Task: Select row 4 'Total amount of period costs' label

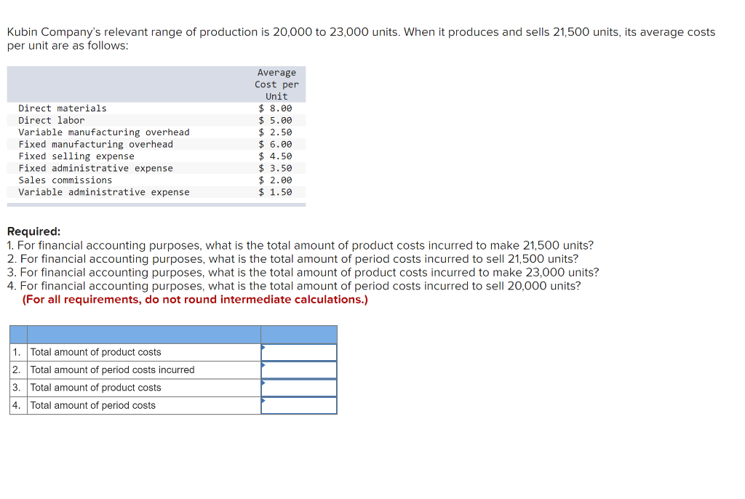Action: pyautogui.click(x=93, y=405)
